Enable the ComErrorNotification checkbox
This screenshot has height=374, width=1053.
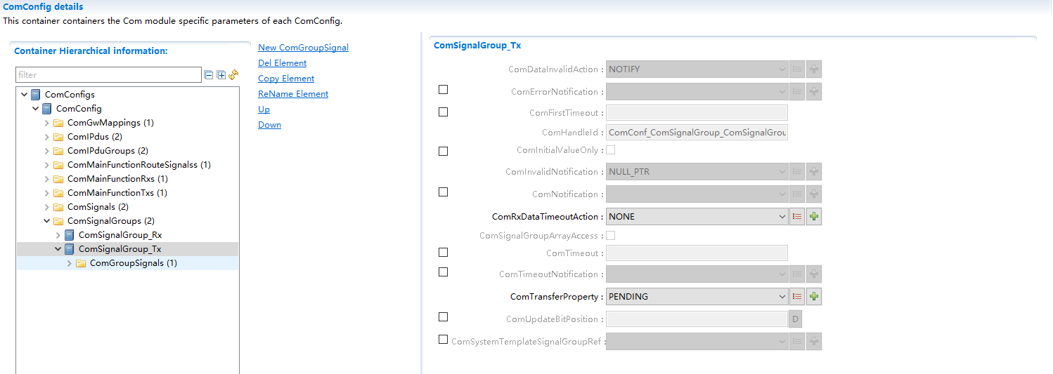tap(443, 90)
